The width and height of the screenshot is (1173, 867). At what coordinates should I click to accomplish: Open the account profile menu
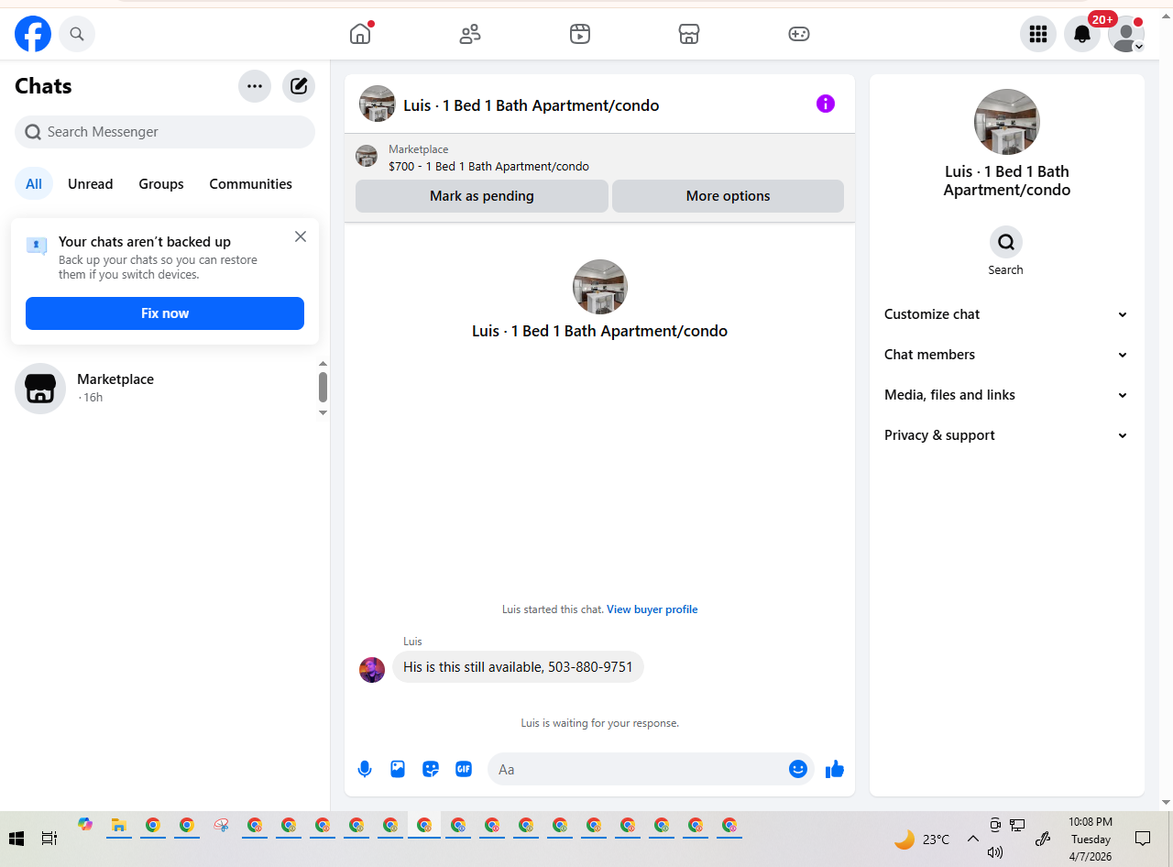[1126, 34]
